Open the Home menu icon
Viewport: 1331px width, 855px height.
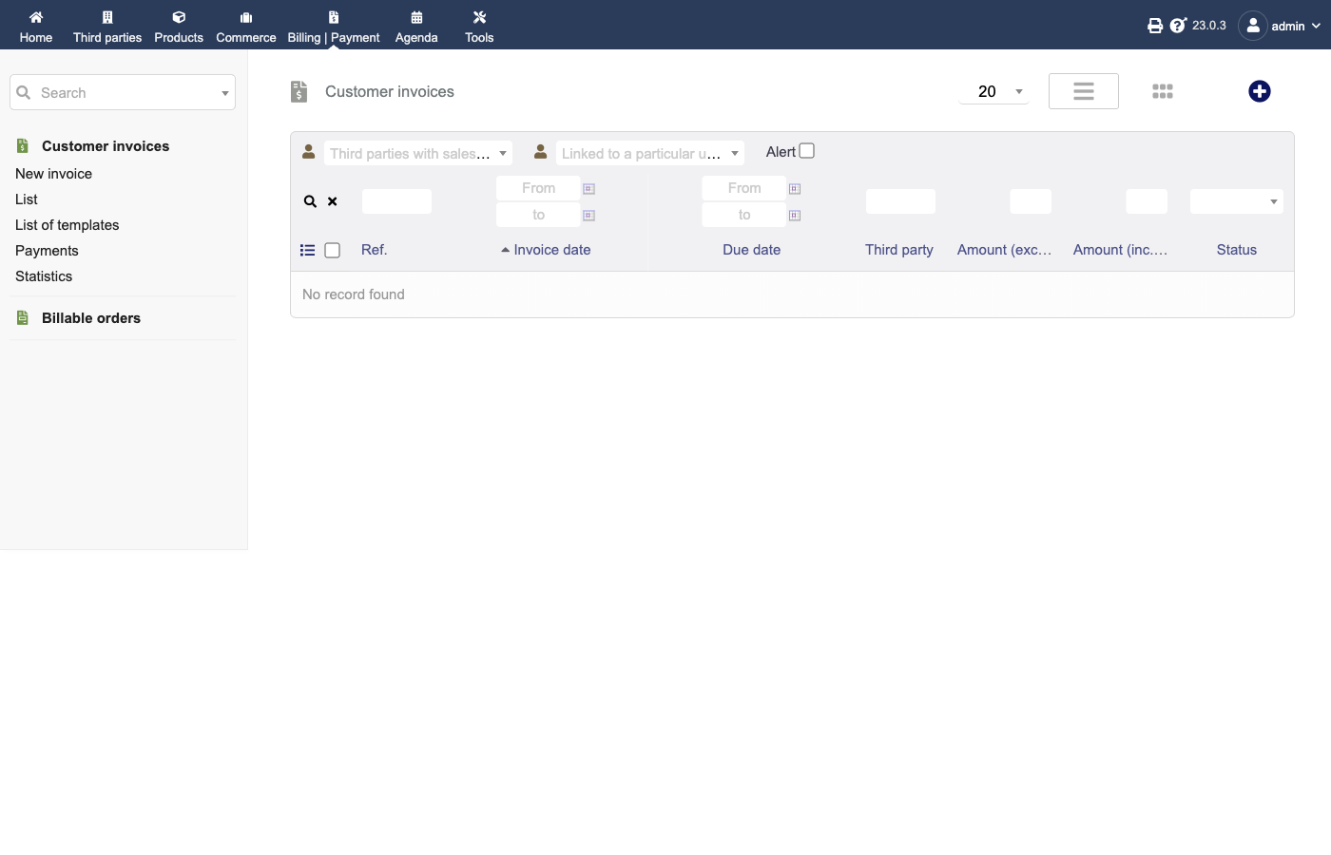coord(36,17)
